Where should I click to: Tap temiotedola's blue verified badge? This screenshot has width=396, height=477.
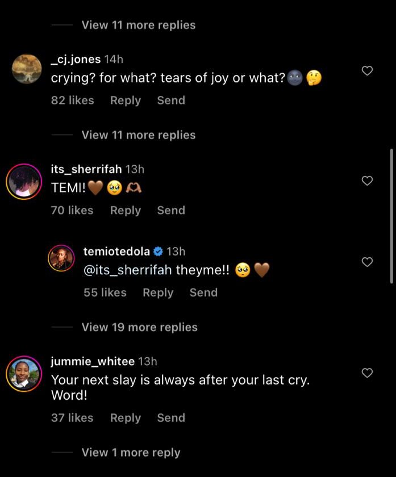(x=159, y=252)
